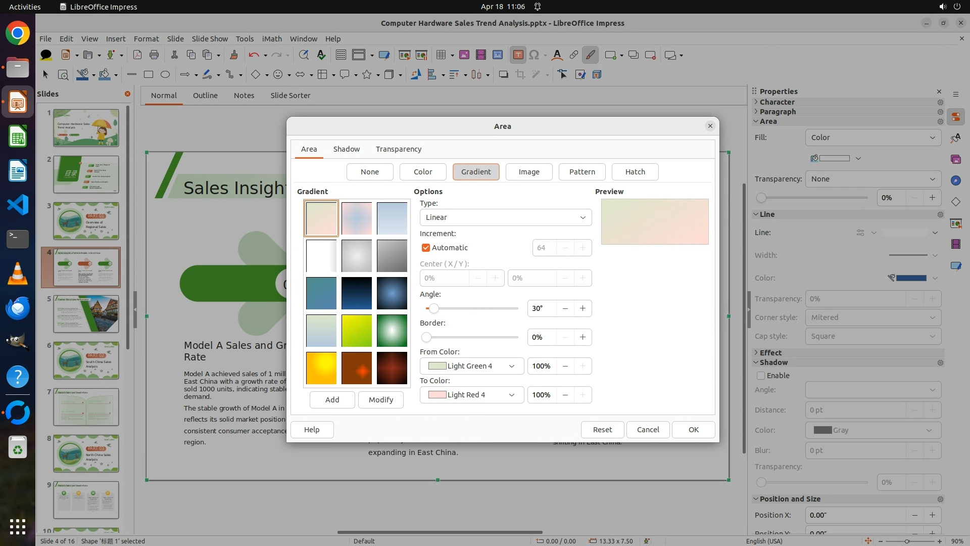Select the Rectangle drawing tool
The image size is (970, 546).
(149, 75)
